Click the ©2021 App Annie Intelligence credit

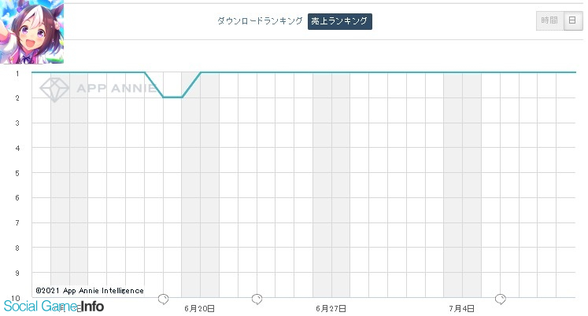click(90, 291)
